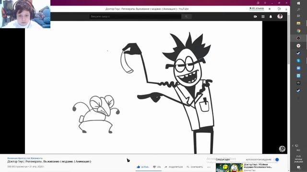Open the Task View taskbar icon
Image resolution: width=307 pixels, height=172 pixels.
(x=298, y=16)
